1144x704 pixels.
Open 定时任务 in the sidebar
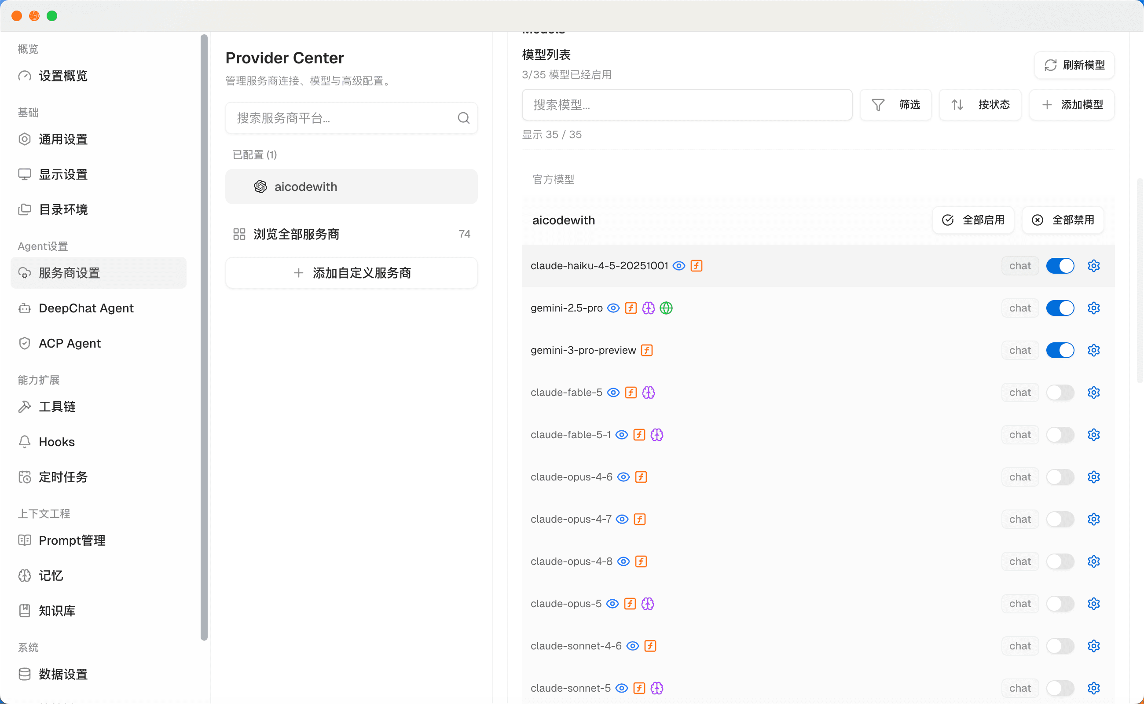(98, 477)
